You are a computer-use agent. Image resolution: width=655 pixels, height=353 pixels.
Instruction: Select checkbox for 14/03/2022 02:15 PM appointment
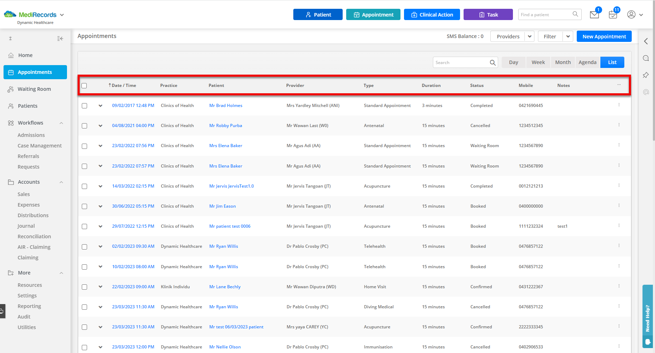84,186
